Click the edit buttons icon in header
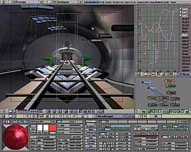The height and width of the screenshot is (152, 191). click(x=67, y=116)
